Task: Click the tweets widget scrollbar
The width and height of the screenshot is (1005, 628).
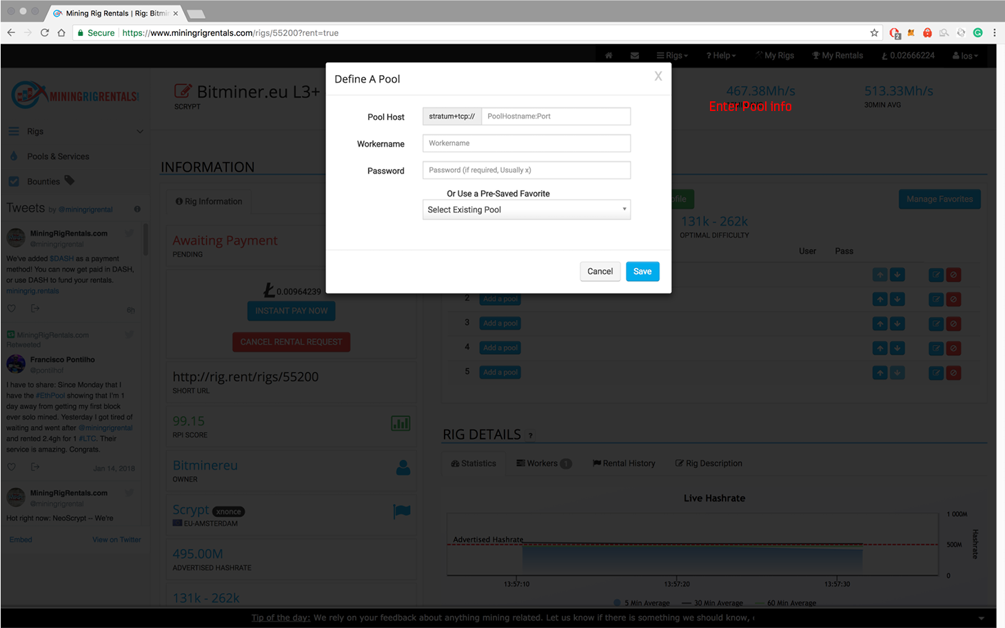Action: tap(145, 239)
